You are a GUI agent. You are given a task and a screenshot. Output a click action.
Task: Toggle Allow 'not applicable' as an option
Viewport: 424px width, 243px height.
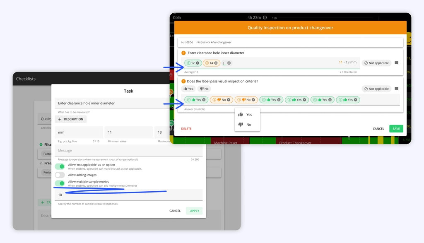click(60, 166)
